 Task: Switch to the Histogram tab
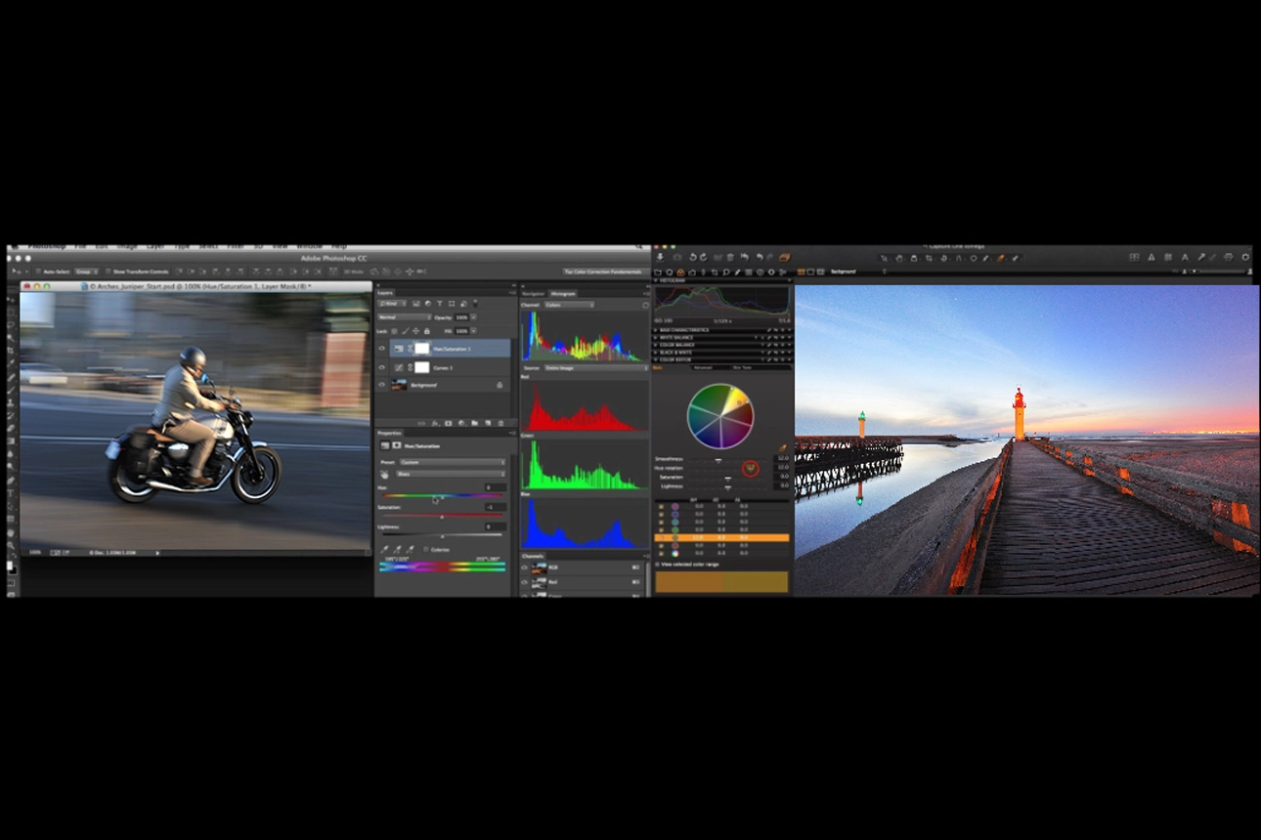(563, 293)
